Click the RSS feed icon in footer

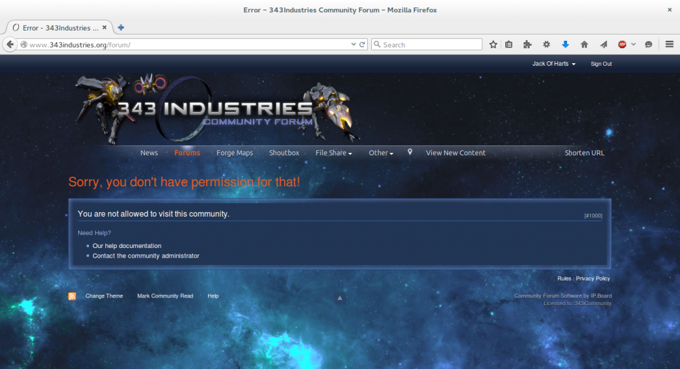tap(72, 296)
